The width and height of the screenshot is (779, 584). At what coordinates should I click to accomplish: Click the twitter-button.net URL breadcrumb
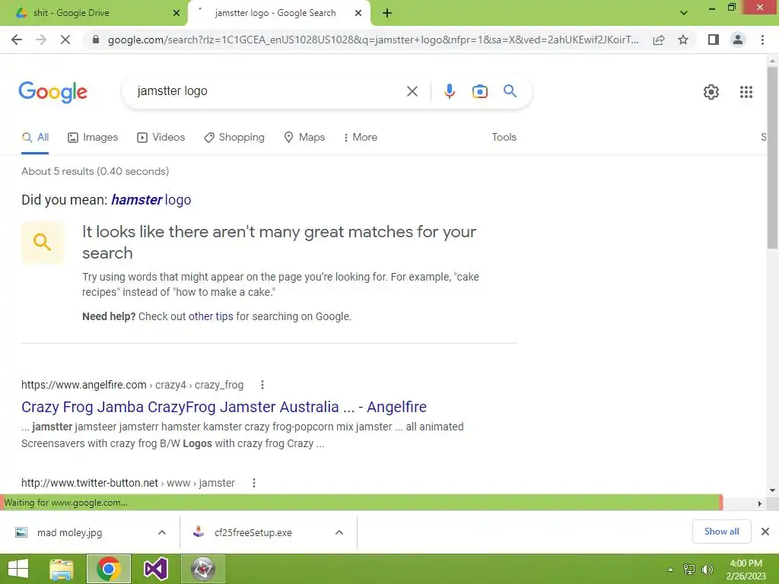point(128,483)
